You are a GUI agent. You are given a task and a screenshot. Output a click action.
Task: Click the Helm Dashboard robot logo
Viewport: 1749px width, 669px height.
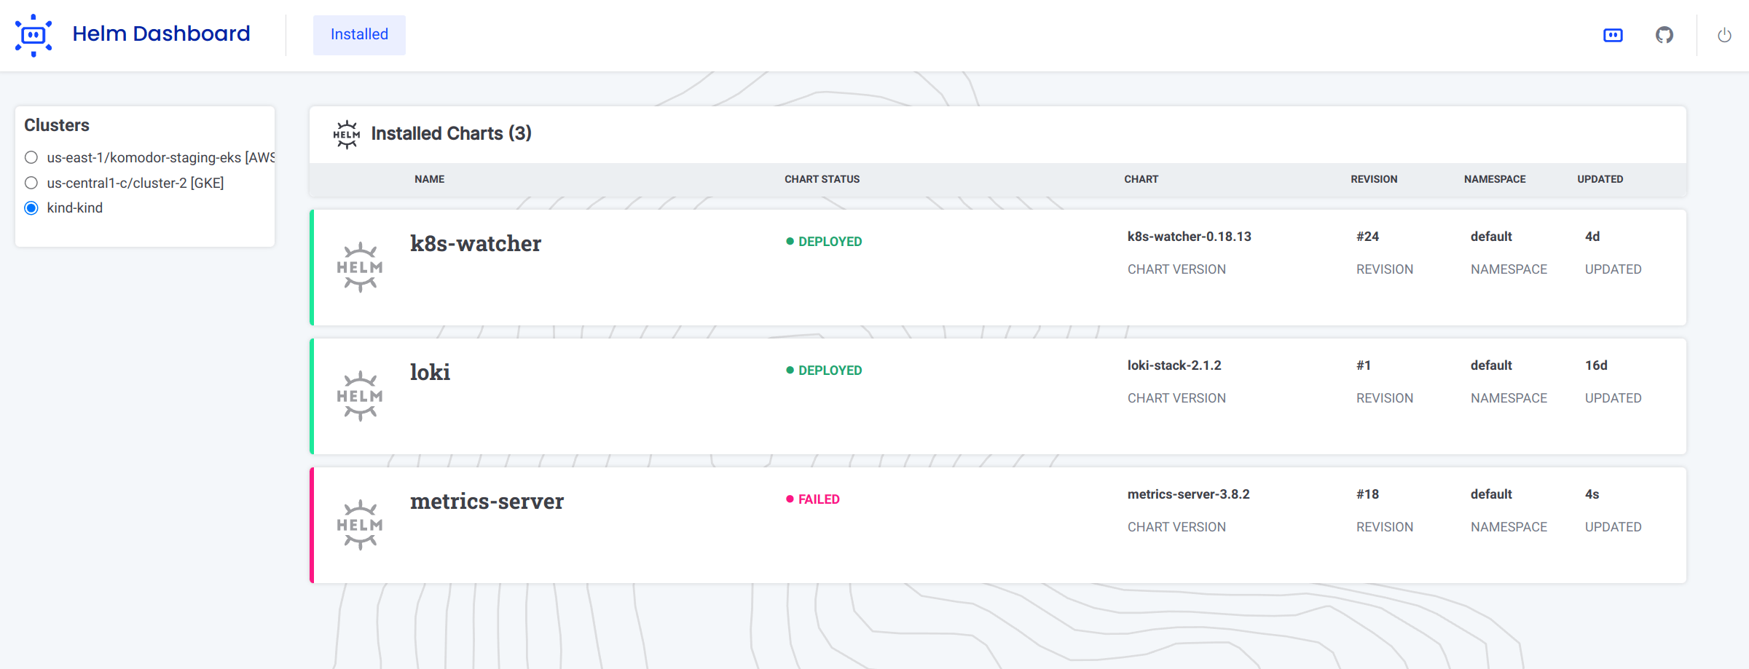point(34,34)
